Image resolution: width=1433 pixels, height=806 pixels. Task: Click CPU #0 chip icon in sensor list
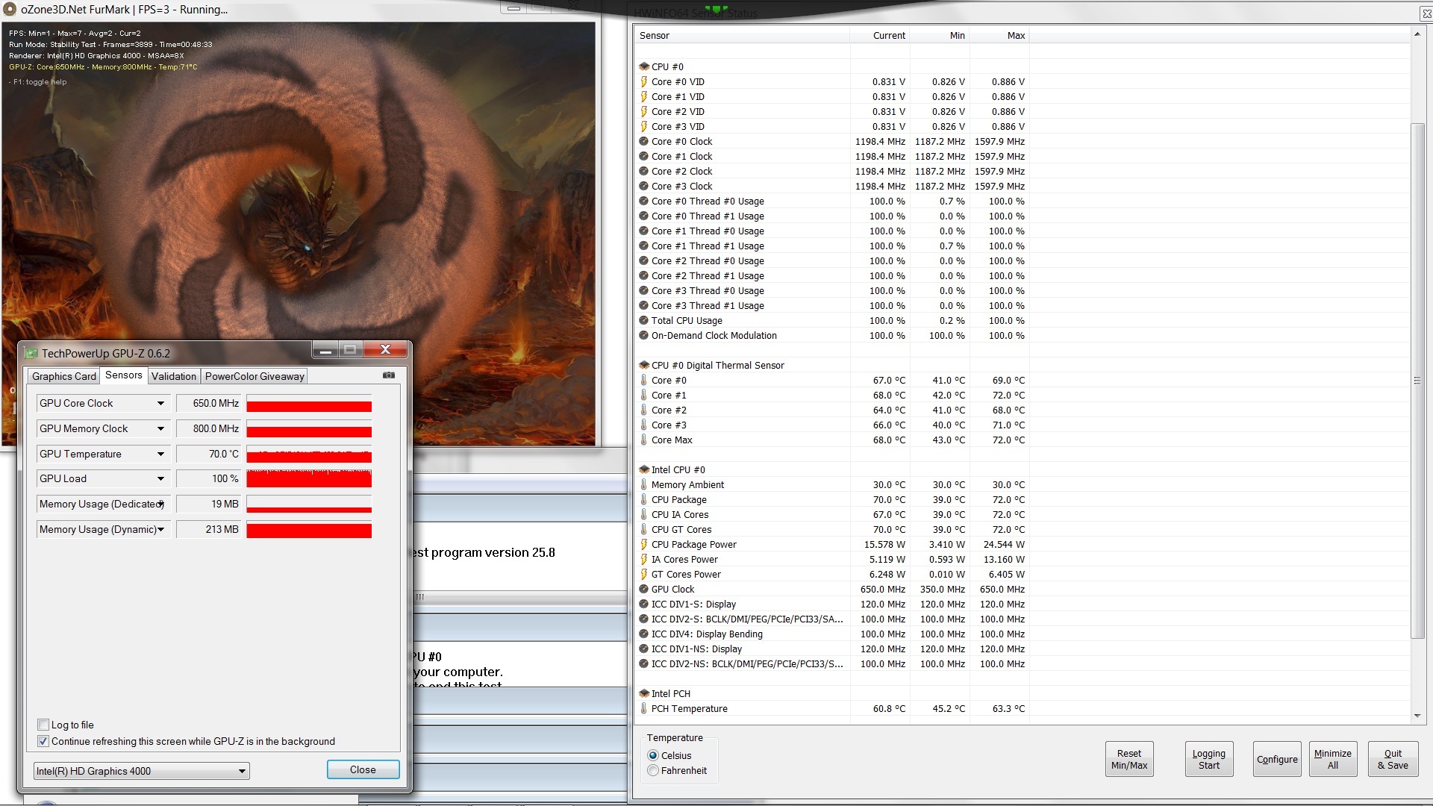(644, 66)
